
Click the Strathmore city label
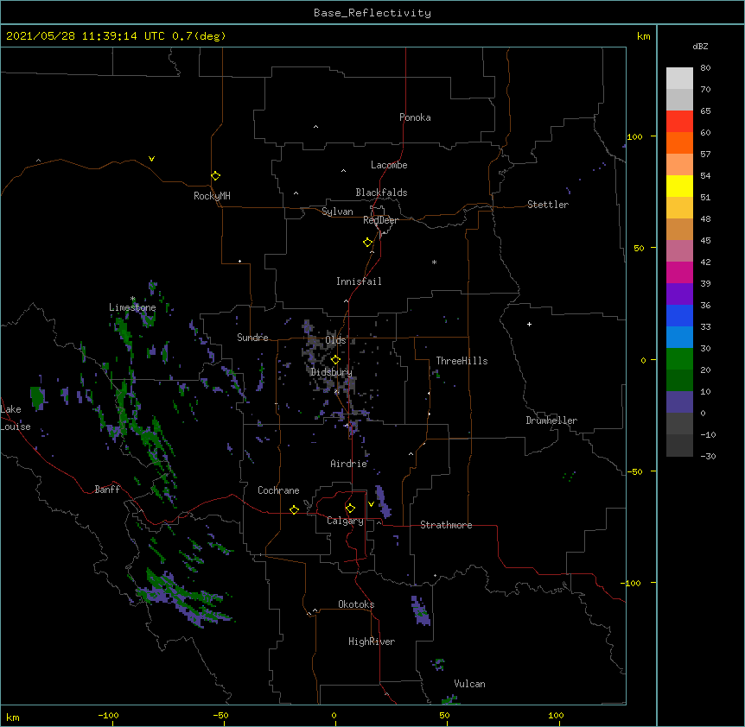point(446,525)
